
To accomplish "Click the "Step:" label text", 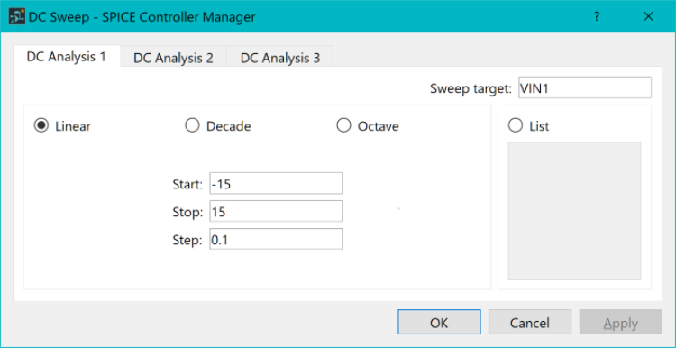I will 187,240.
